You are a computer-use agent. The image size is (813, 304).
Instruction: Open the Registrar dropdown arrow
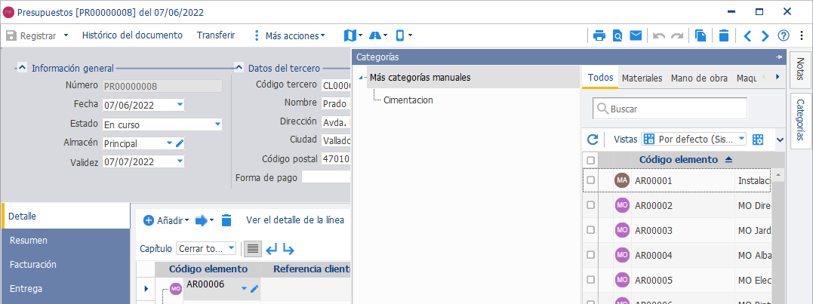tap(66, 35)
